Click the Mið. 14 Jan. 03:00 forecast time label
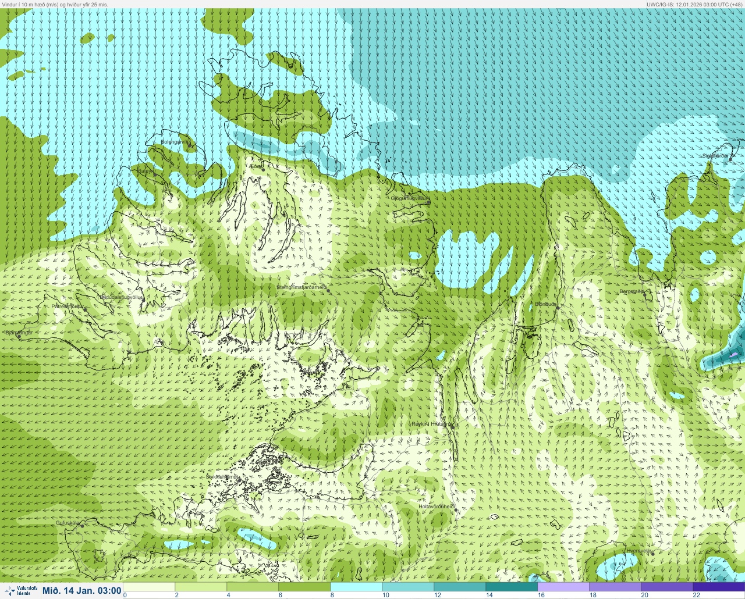Screen dimensions: 745x599 click(82, 591)
